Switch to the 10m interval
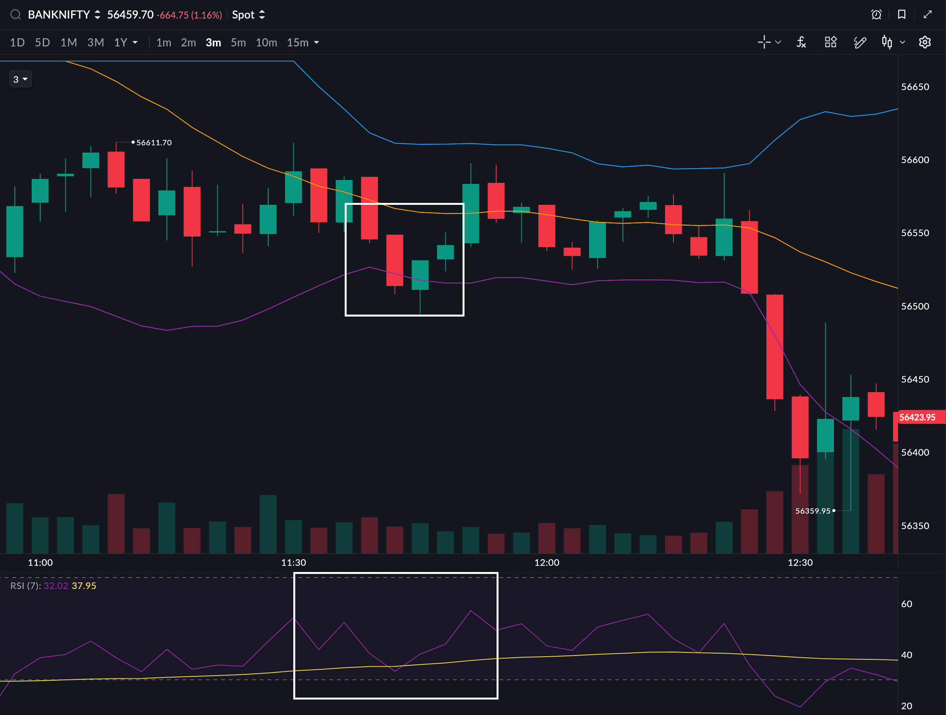 [x=266, y=43]
